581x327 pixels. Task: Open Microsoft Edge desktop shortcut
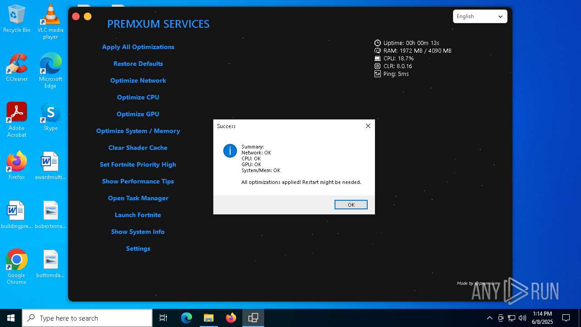pos(50,71)
